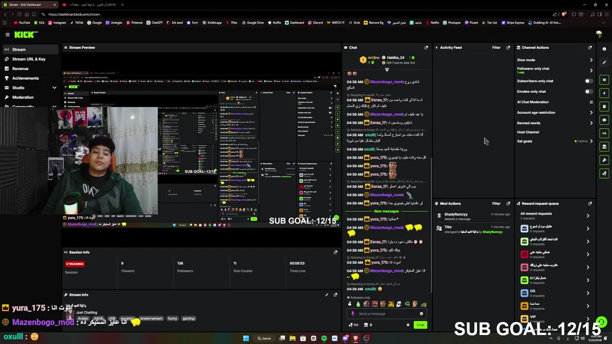The image size is (612, 344).
Task: Click Time Live value 00:08:53
Action: pyautogui.click(x=297, y=263)
